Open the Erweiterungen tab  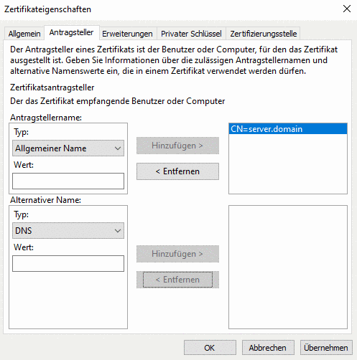click(127, 34)
